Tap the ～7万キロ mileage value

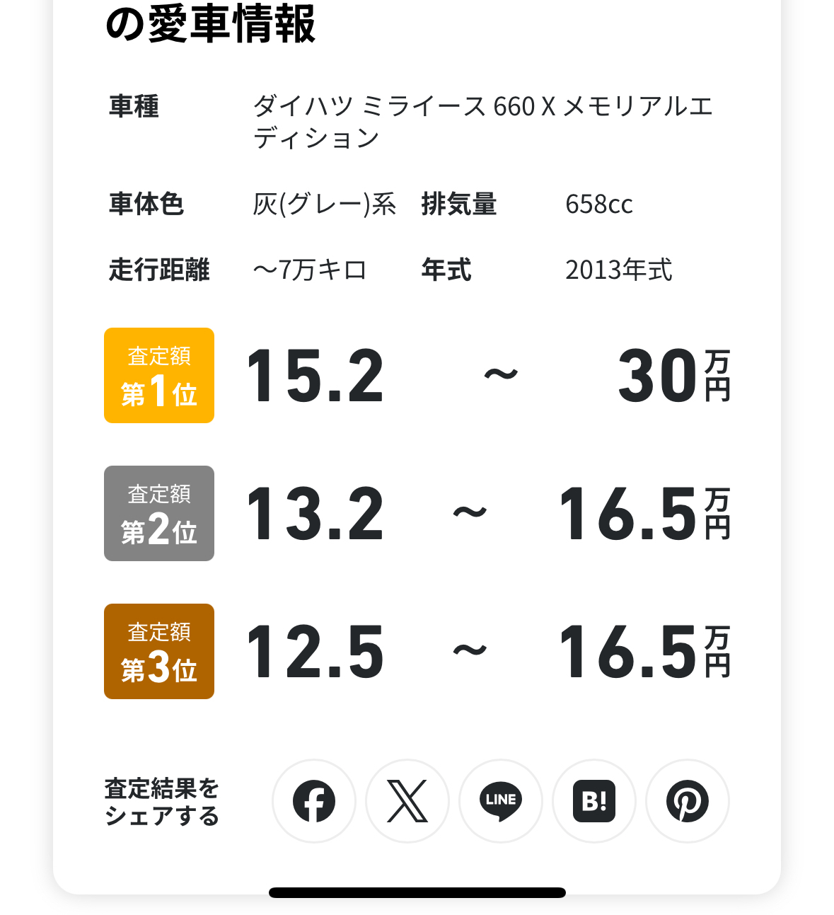pyautogui.click(x=310, y=270)
